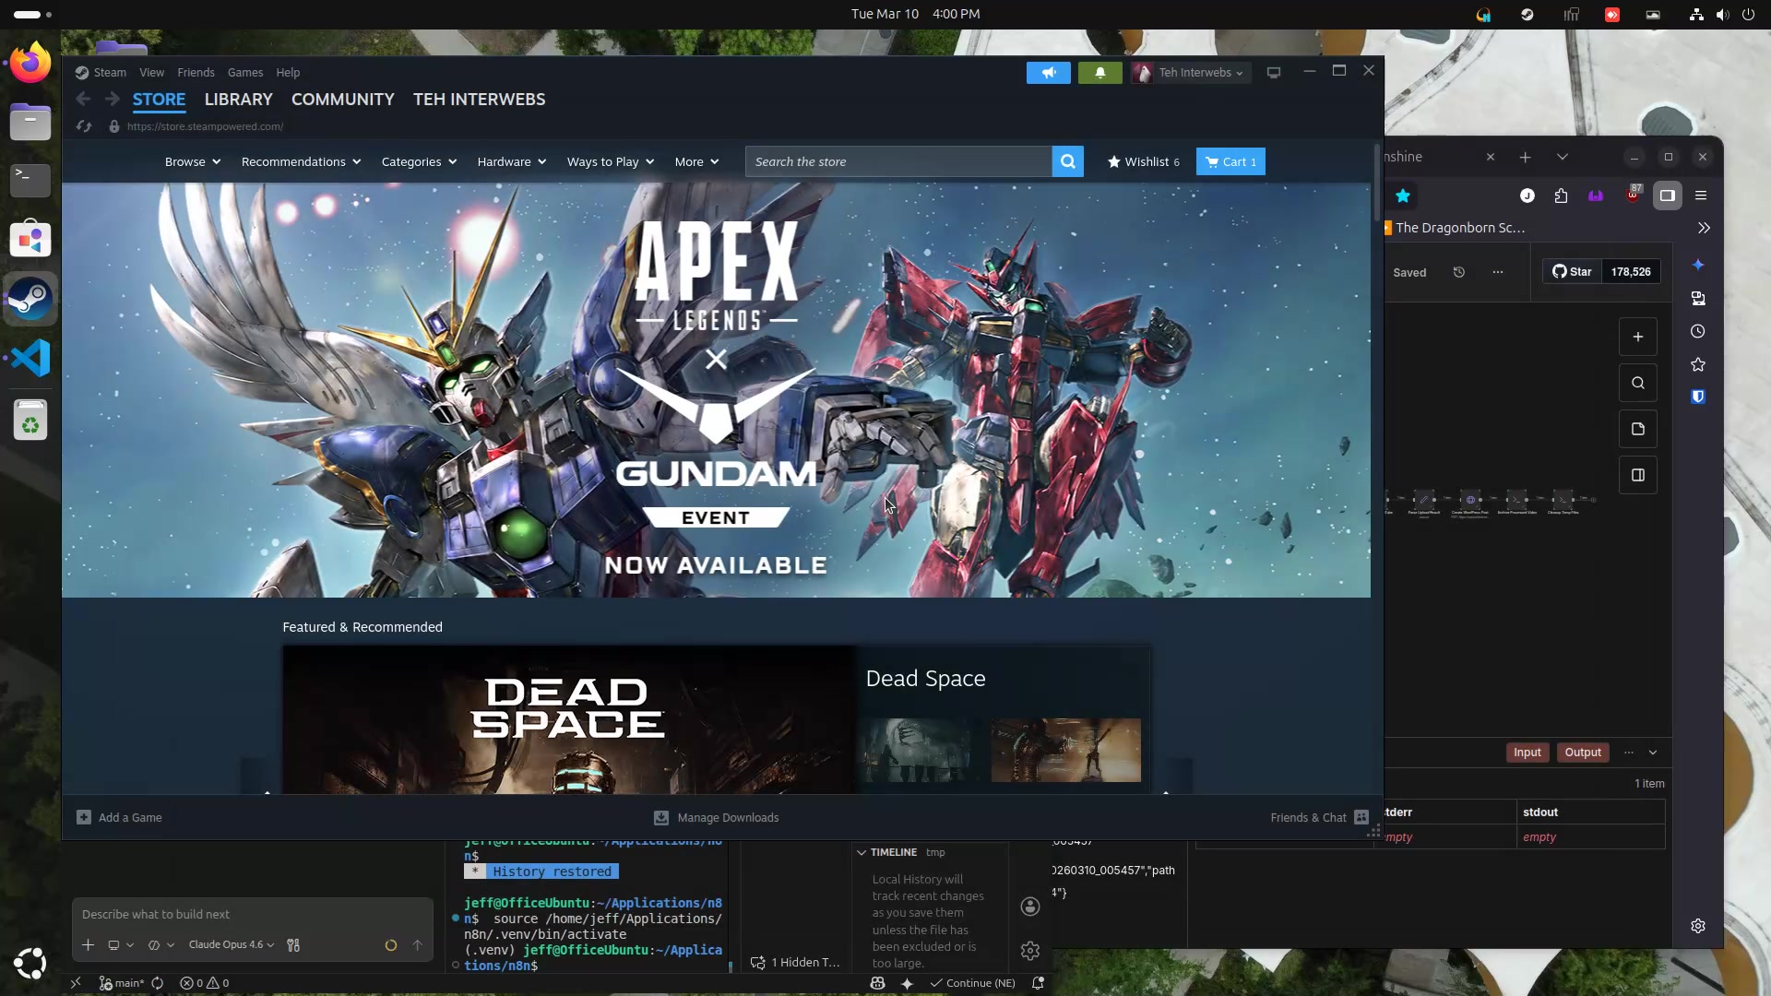Toggle vertical tabs in the Firefox toolbar
Viewport: 1771px width, 996px height.
coord(1668,196)
